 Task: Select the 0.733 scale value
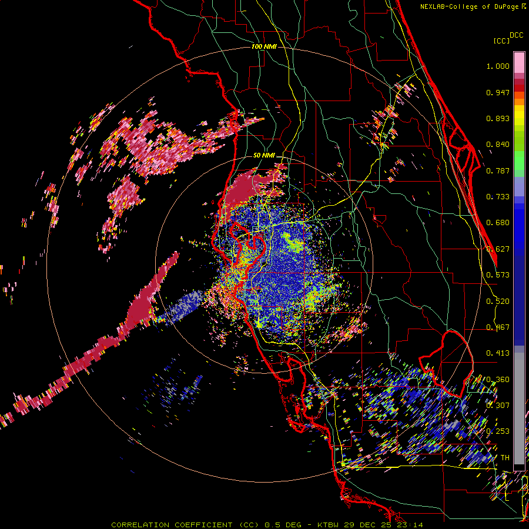coord(498,197)
